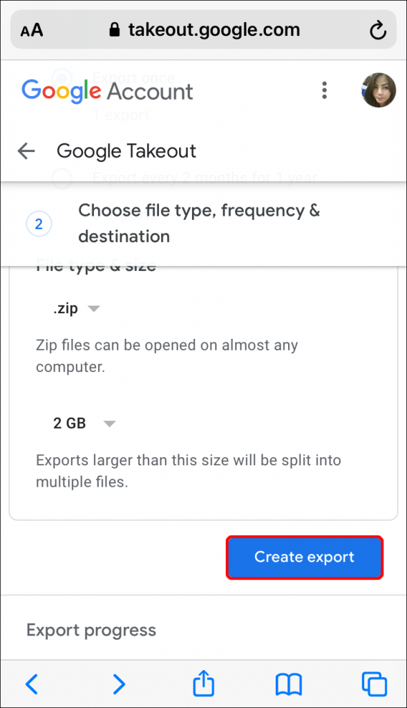This screenshot has width=407, height=708.
Task: Tap the Google Takeout heading link
Action: (126, 151)
